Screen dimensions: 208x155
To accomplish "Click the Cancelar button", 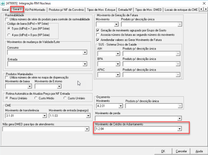I will (181, 151).
